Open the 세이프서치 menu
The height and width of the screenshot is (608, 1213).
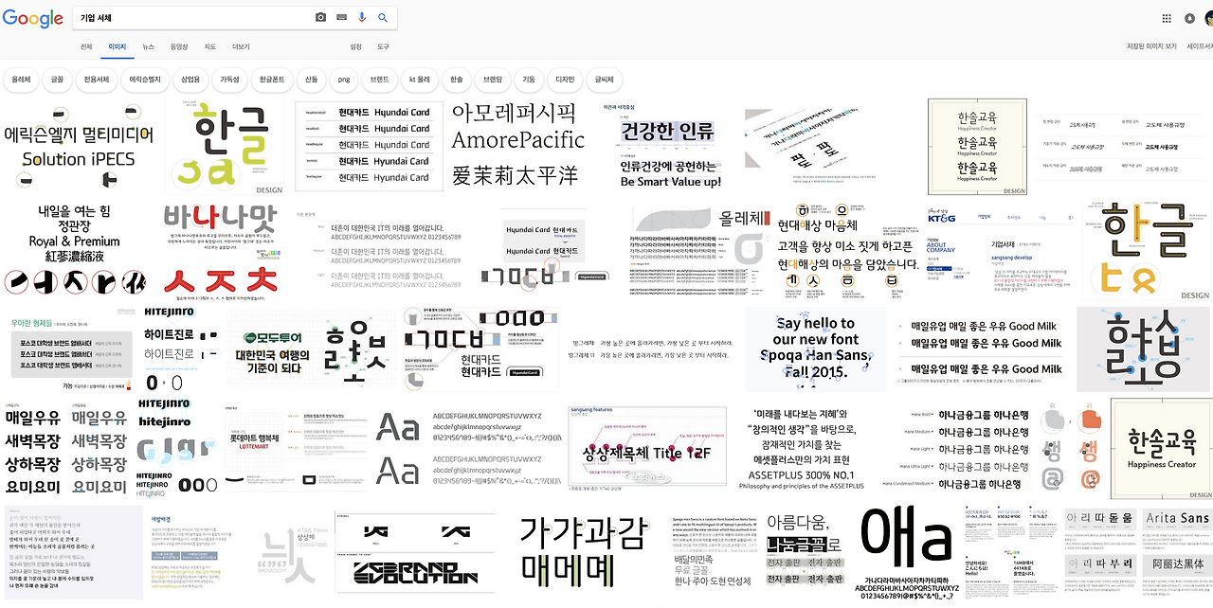click(1200, 46)
